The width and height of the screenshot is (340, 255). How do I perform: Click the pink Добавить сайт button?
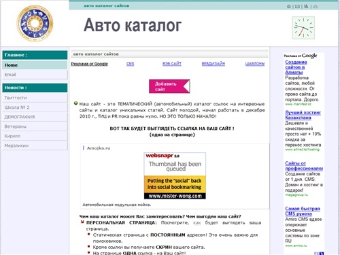click(x=169, y=86)
